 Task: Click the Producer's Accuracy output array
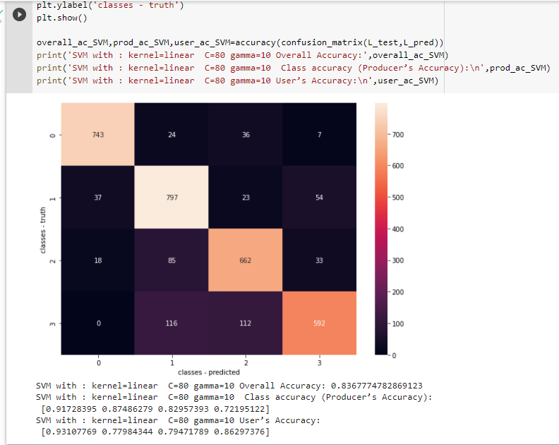155,409
